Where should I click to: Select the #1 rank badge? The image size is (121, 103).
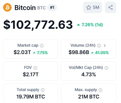coord(52,7)
